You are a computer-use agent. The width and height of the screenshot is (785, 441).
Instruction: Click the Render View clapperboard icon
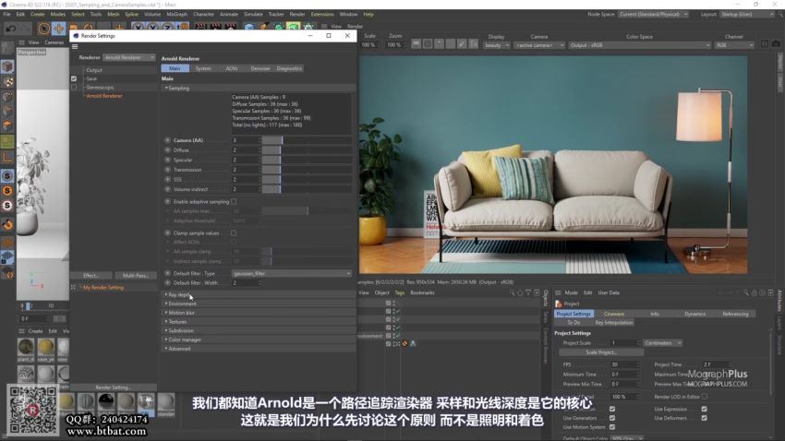click(200, 28)
